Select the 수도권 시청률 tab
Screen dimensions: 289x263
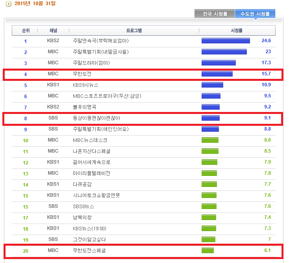click(255, 14)
